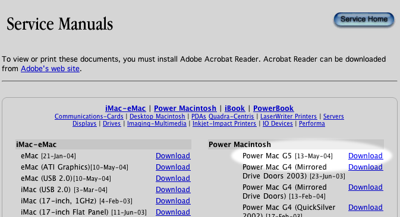Download the eMac [21-Jan-04] manual
Viewport: 400px width, 217px height.
[x=173, y=156]
